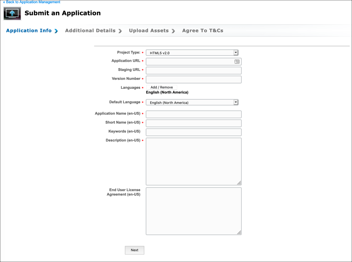Click the resize grip on End User License Agreement box
Image resolution: width=352 pixels, height=262 pixels.
tap(239, 232)
